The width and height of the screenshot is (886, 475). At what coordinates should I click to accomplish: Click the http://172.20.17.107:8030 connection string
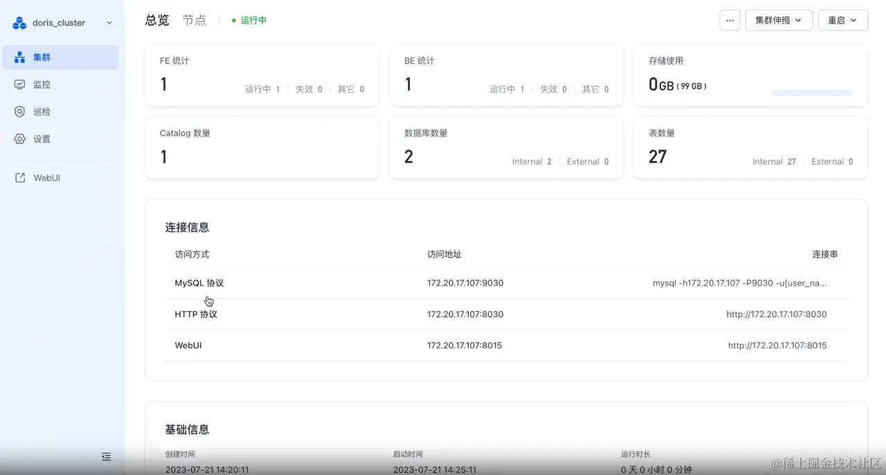777,314
